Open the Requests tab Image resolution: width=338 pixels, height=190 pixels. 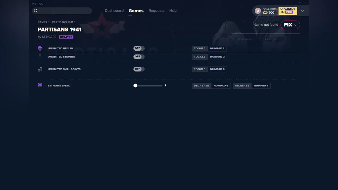(156, 11)
